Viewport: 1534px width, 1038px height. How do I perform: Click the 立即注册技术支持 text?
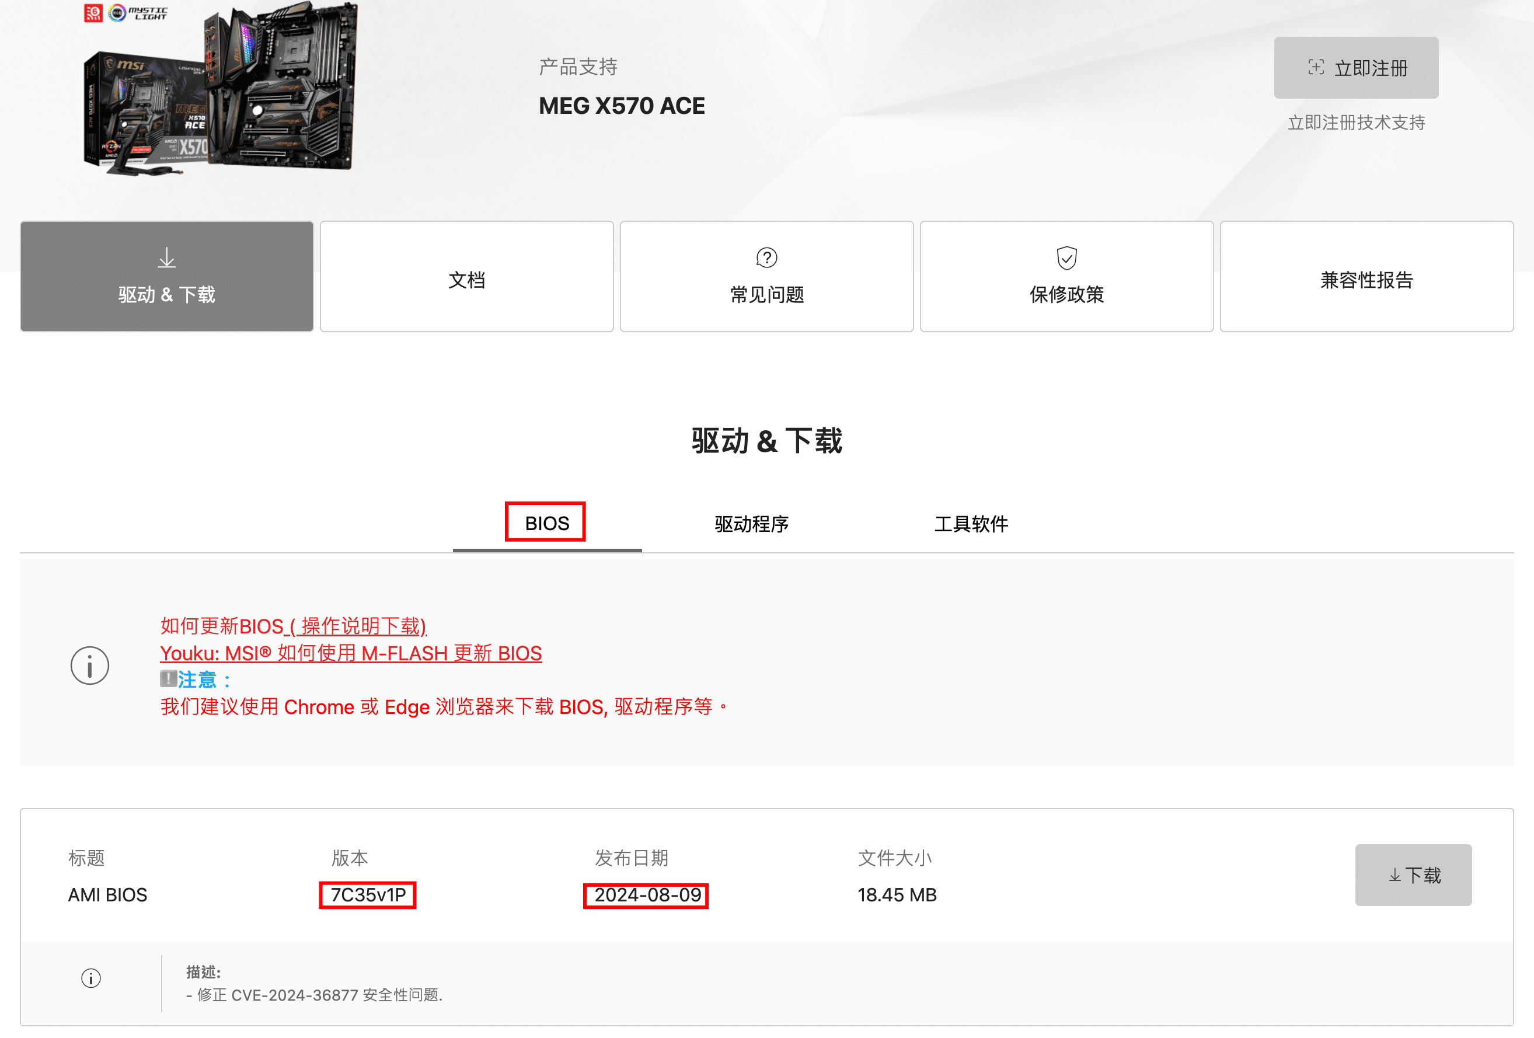pos(1356,122)
